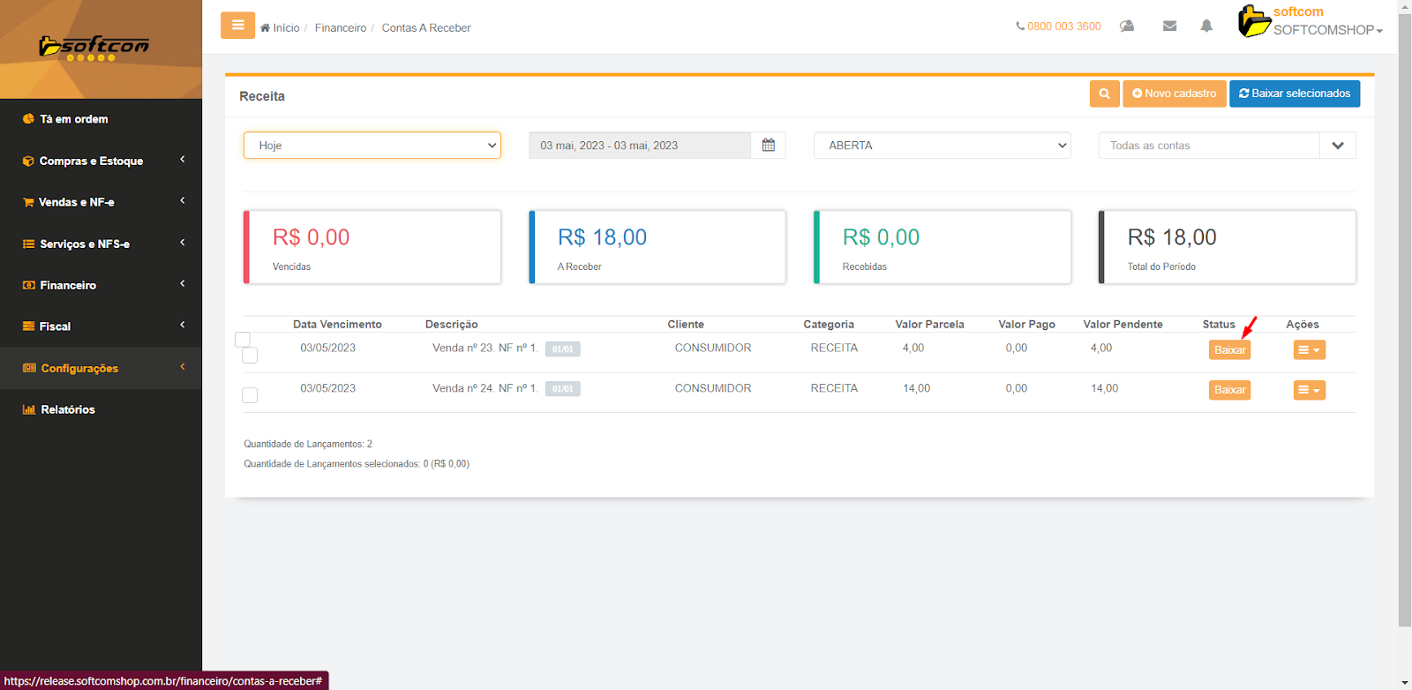This screenshot has width=1412, height=690.
Task: Click the Softcom logo in sidebar
Action: 94,48
